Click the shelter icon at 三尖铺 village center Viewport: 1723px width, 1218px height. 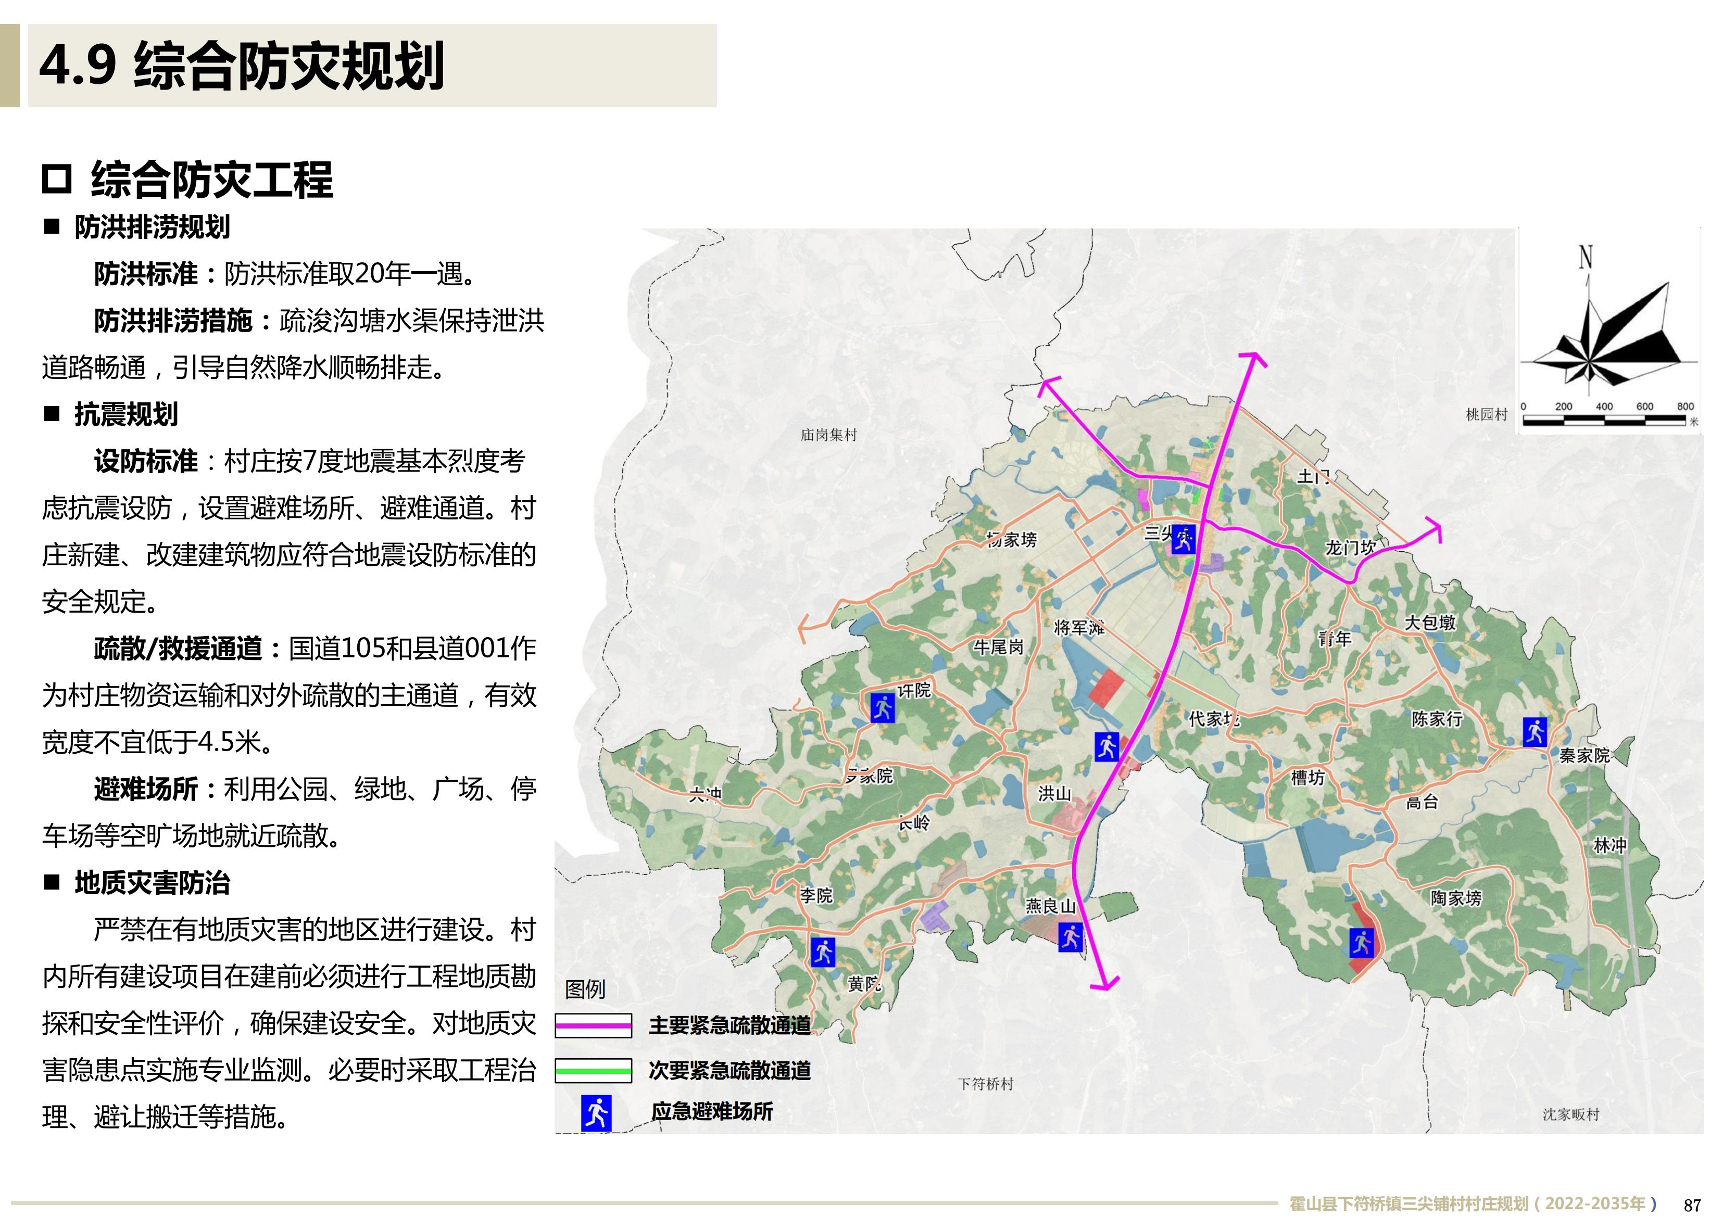[x=1184, y=539]
